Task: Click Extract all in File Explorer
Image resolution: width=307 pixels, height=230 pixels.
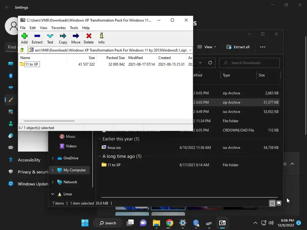Action: click(x=238, y=47)
